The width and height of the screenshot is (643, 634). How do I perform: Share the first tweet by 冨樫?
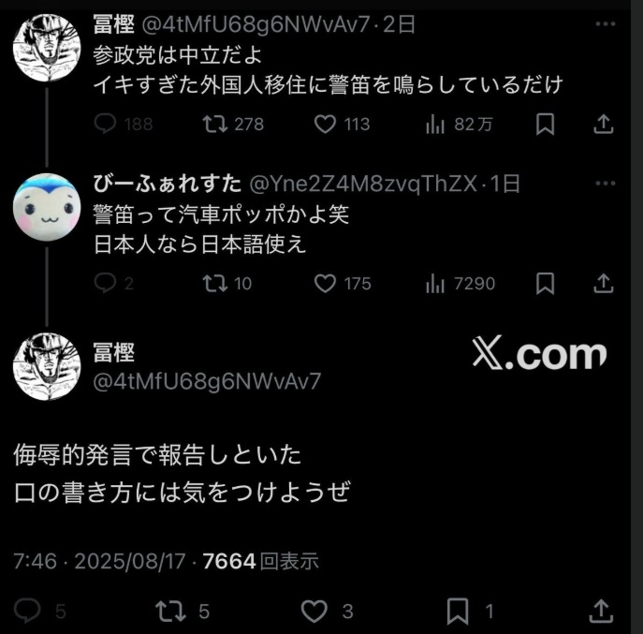tap(604, 124)
